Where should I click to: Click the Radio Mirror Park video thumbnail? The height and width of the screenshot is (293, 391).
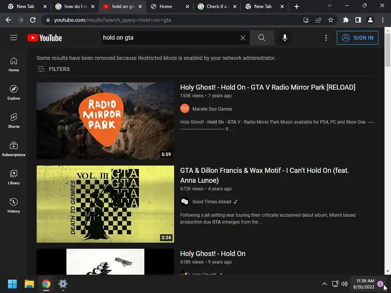click(105, 121)
